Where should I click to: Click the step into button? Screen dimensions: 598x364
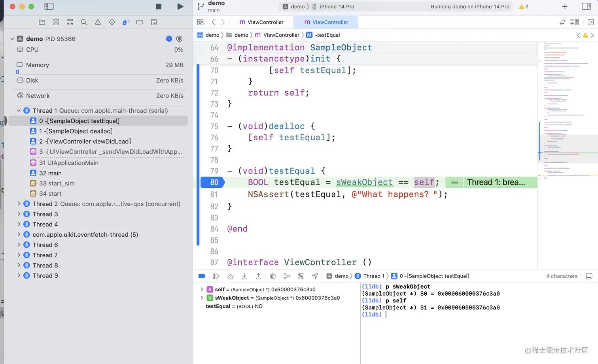244,276
